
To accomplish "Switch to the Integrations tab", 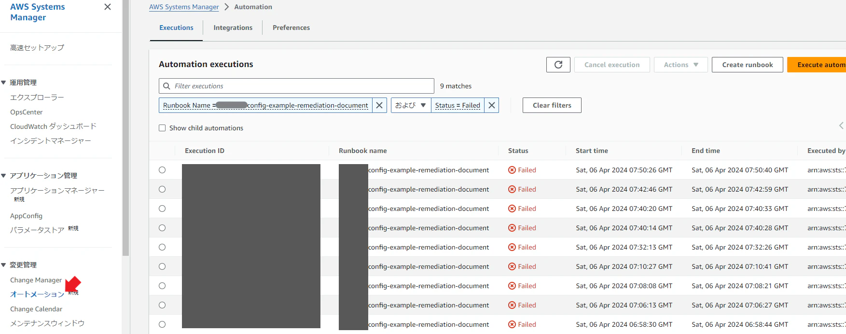I will point(233,28).
